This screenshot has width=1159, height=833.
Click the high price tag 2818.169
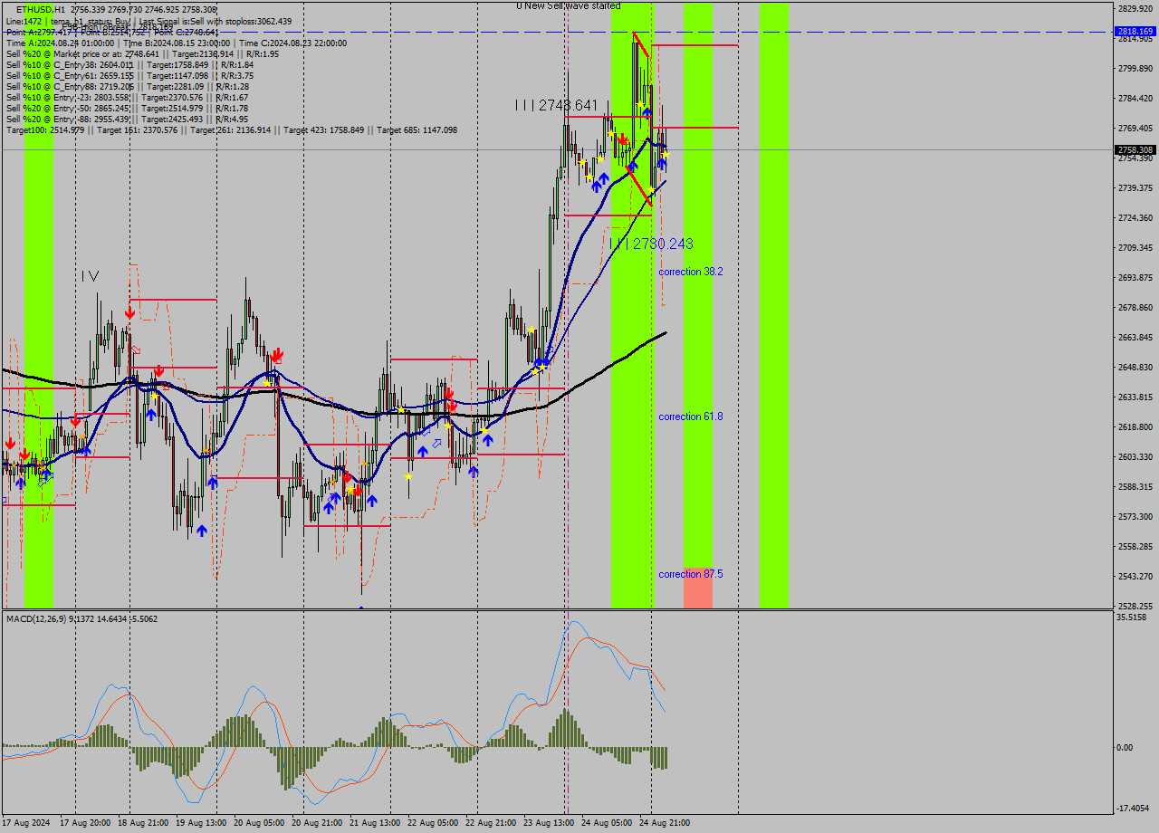(1134, 30)
